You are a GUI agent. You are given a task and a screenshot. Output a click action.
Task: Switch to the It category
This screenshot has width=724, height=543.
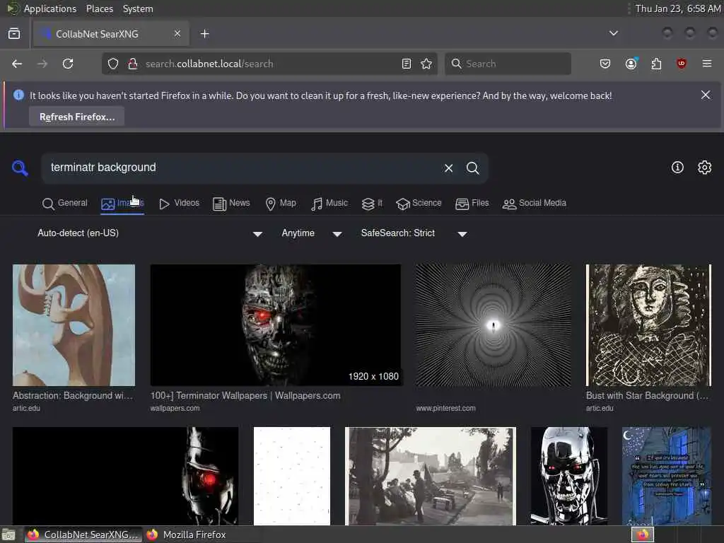(x=372, y=203)
